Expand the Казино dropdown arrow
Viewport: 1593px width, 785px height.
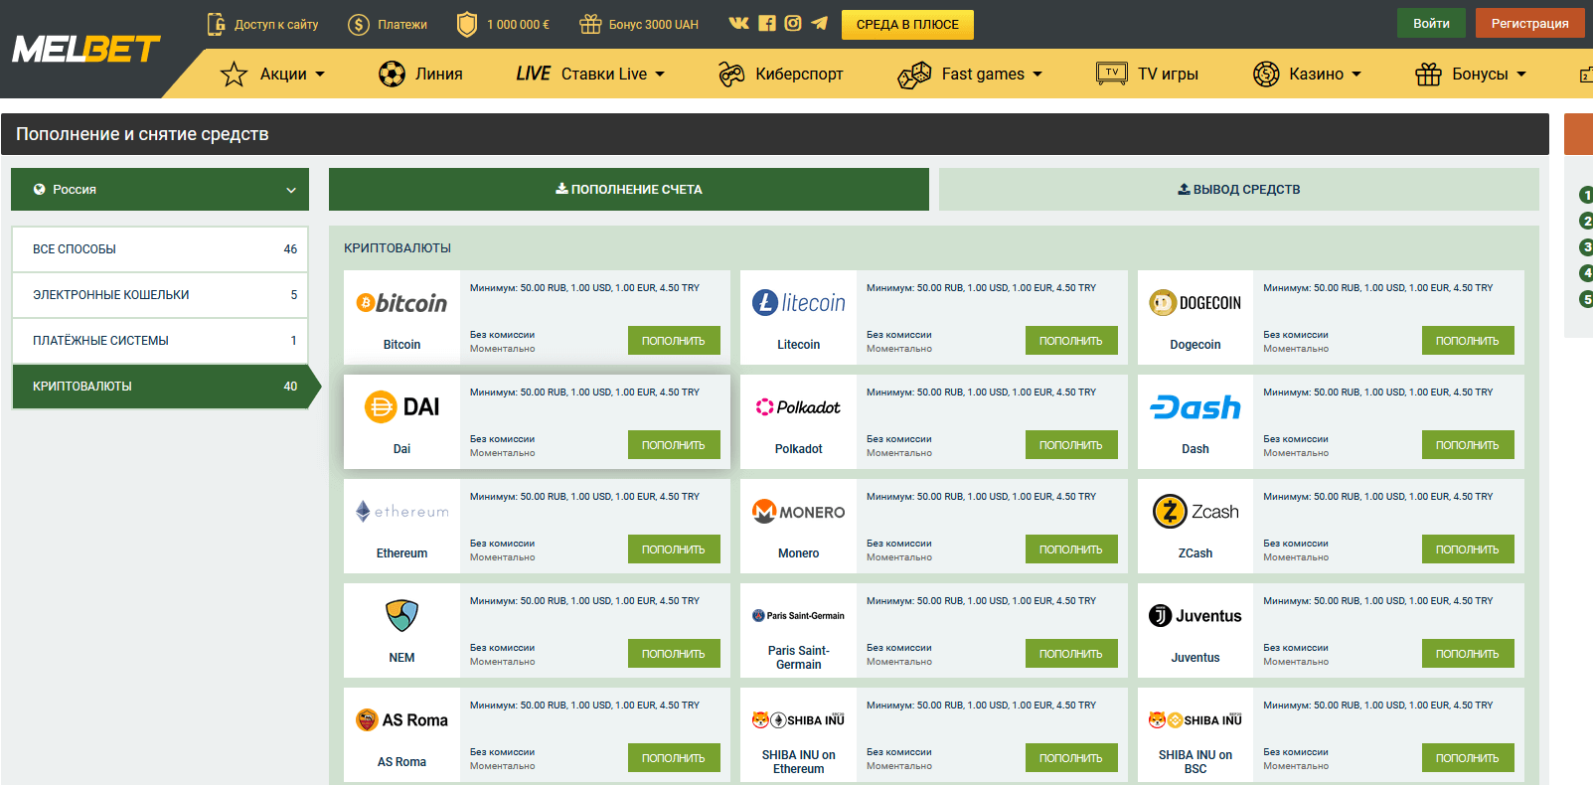(x=1356, y=75)
